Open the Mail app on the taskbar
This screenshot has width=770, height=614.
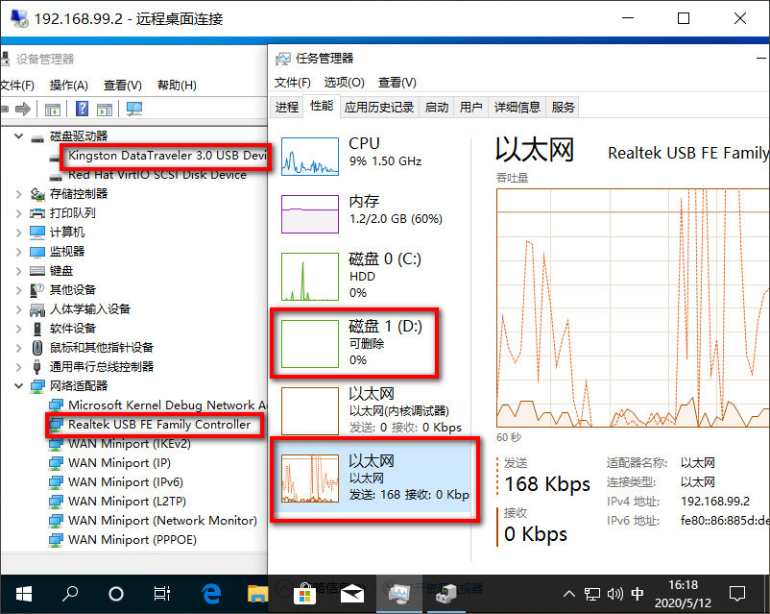coord(350,593)
